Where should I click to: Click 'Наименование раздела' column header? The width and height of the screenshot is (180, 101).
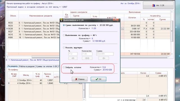[41, 16]
